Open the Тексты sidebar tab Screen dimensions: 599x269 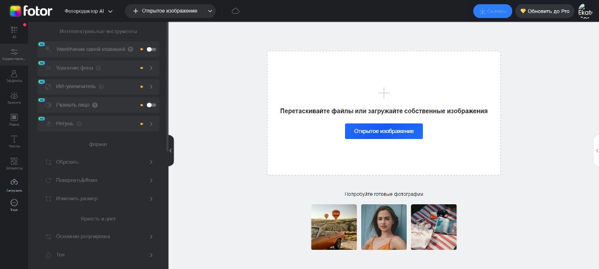(14, 141)
